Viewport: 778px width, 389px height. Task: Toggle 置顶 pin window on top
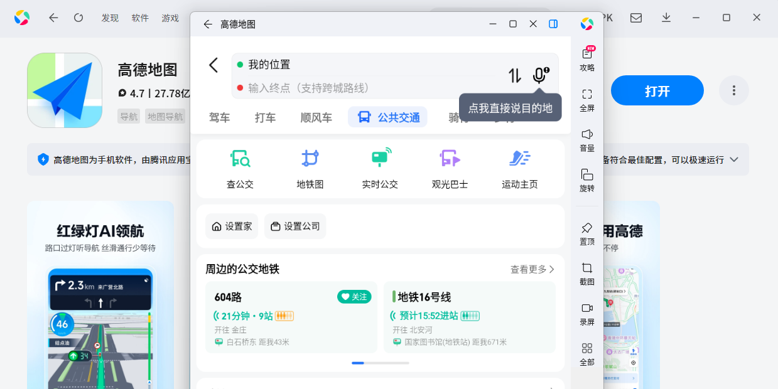586,233
